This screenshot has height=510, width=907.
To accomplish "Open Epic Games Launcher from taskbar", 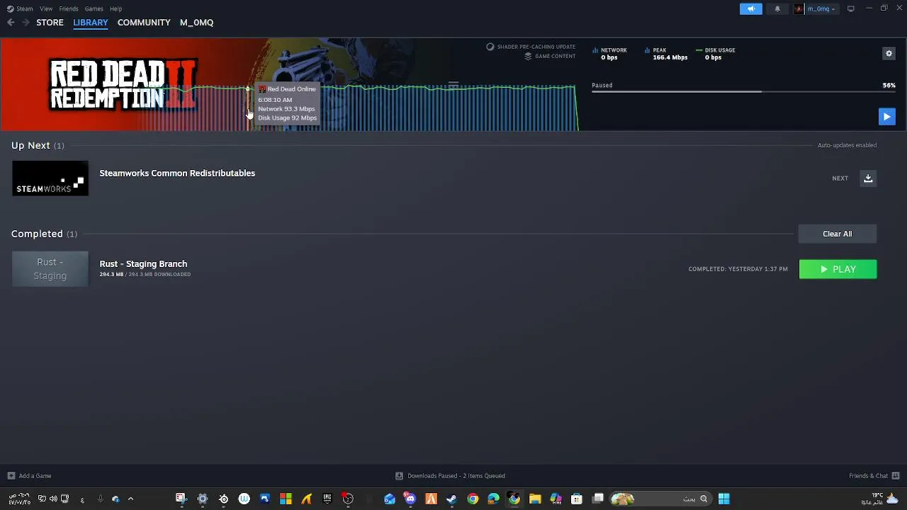I will (x=327, y=499).
